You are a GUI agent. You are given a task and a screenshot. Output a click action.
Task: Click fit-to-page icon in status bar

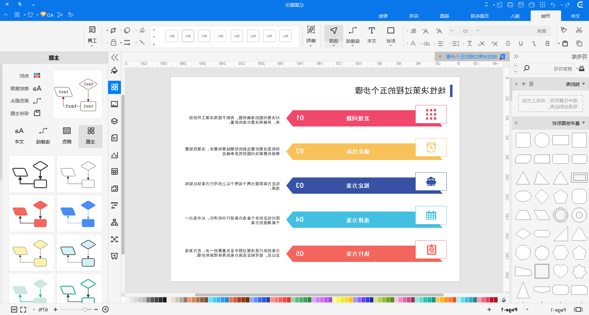pyautogui.click(x=14, y=309)
